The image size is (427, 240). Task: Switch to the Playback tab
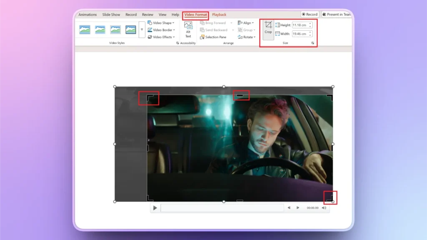219,15
